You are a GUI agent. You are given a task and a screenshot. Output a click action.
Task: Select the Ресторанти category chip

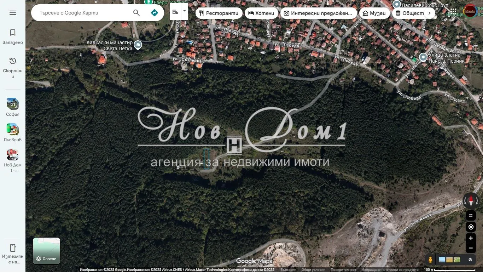[x=219, y=13]
